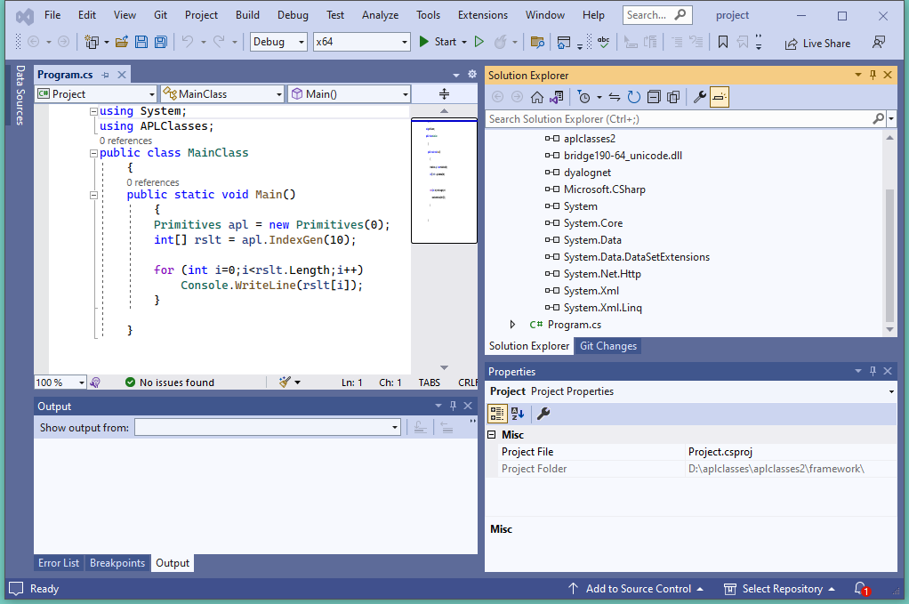This screenshot has width=909, height=604.
Task: Switch to the Git Changes tab
Action: (607, 346)
